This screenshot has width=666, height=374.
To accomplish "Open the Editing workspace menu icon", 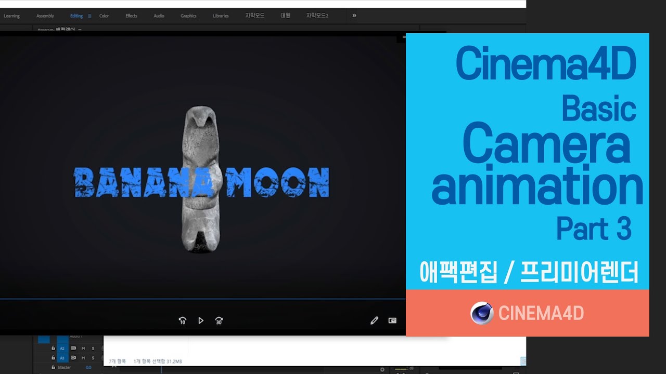I will pos(89,16).
